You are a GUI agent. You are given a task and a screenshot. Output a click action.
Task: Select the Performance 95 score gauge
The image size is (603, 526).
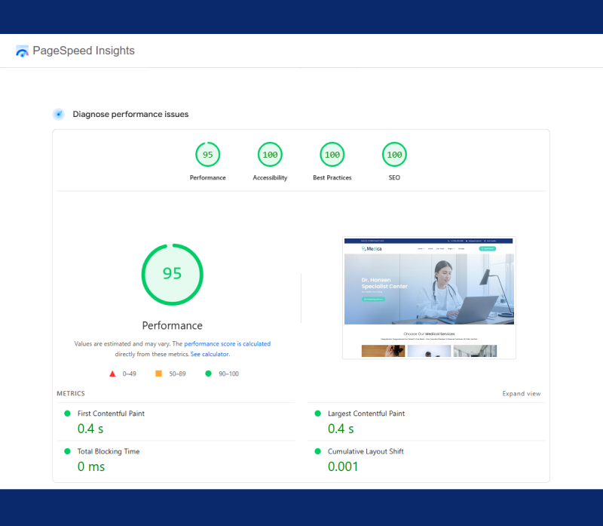[207, 155]
